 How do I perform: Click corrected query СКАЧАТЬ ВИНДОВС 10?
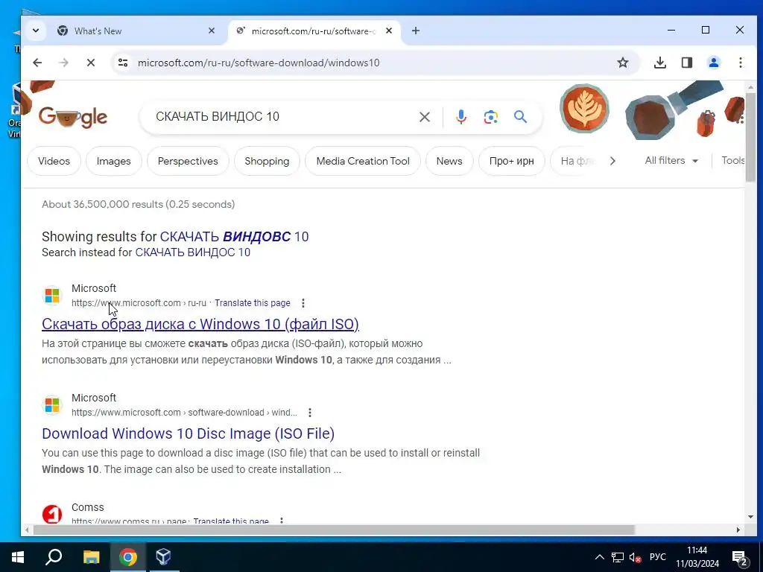pyautogui.click(x=234, y=237)
